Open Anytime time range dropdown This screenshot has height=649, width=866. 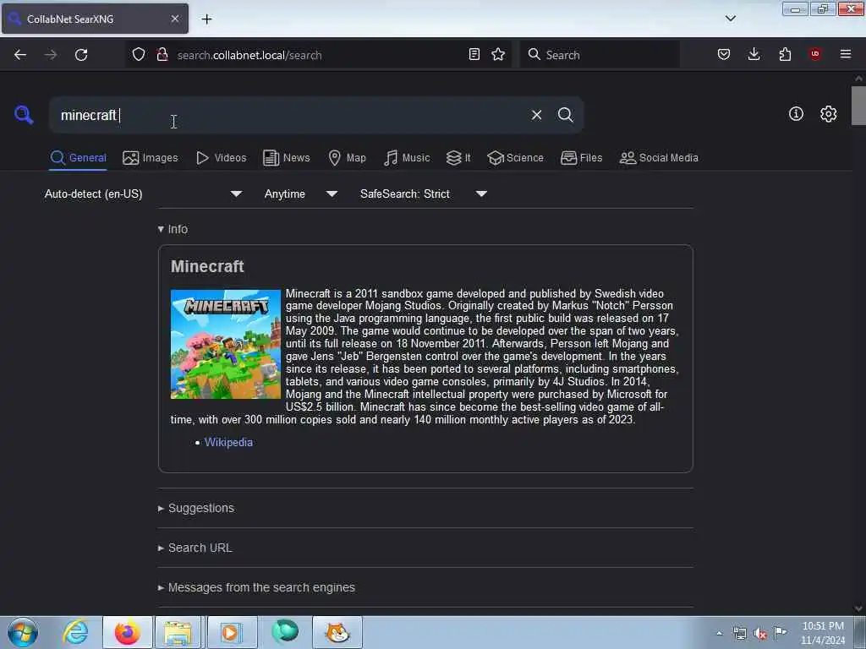coord(300,194)
